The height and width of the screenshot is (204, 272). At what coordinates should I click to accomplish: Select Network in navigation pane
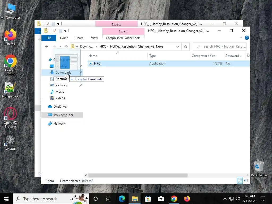tap(59, 124)
